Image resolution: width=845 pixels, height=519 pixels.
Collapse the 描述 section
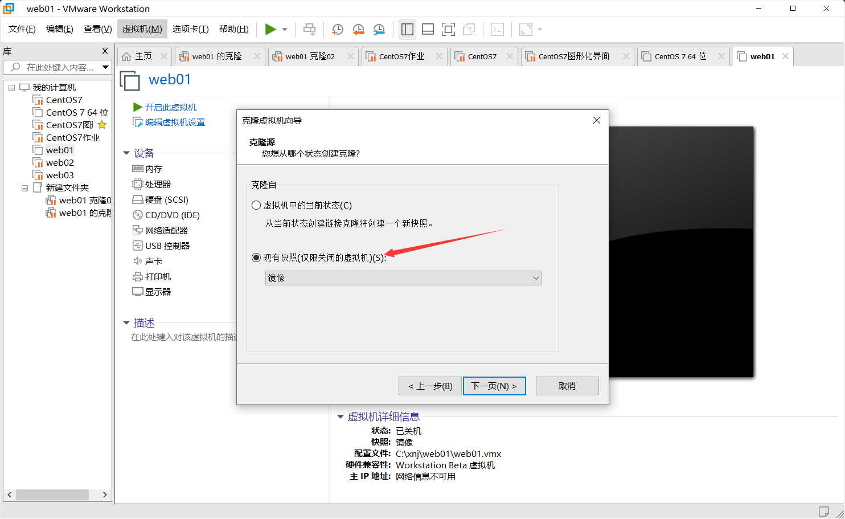(x=126, y=322)
